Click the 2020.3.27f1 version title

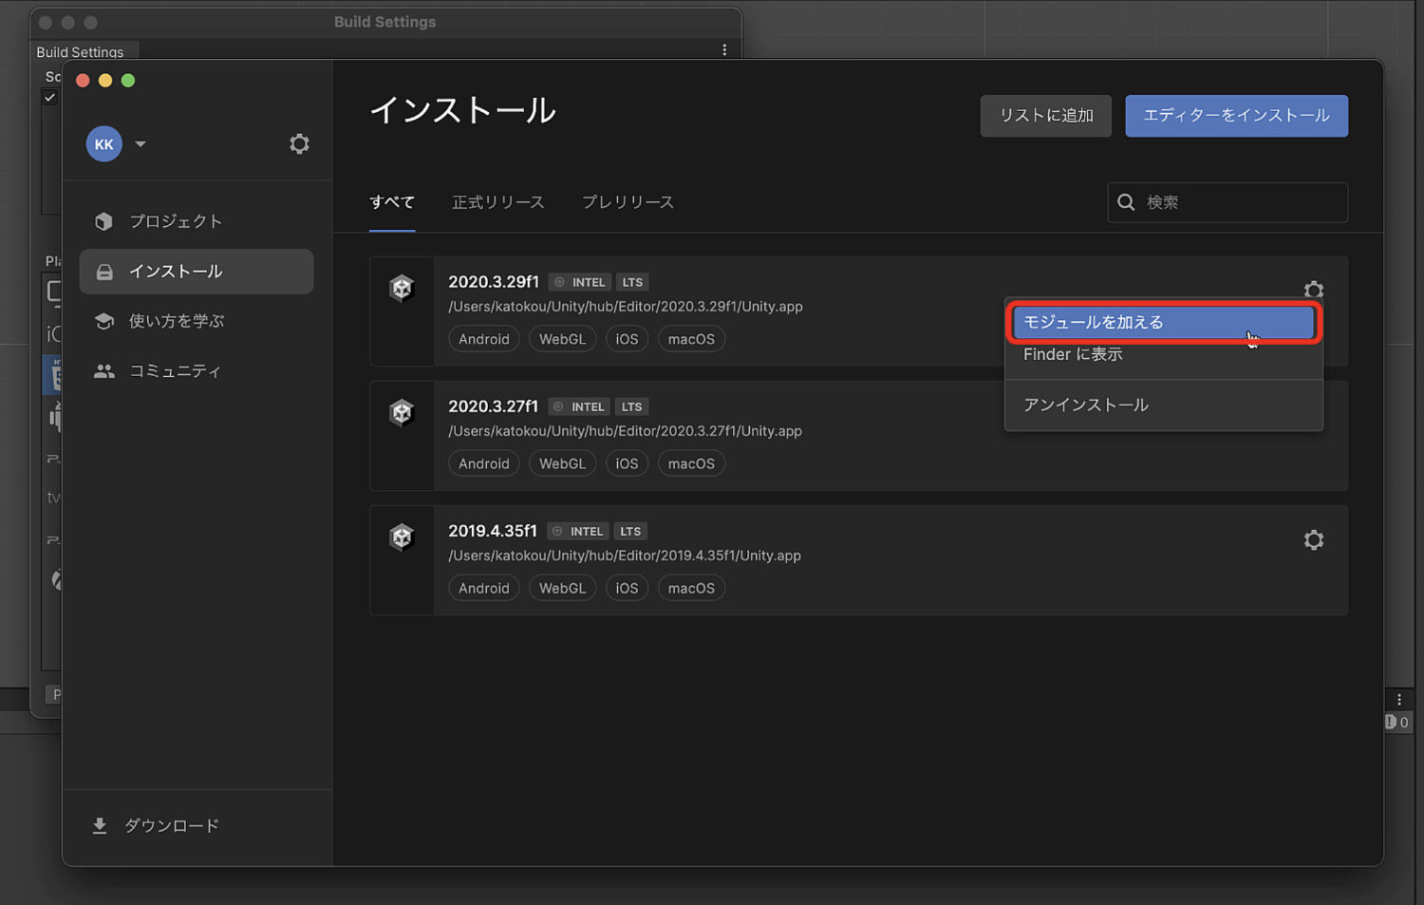[494, 406]
